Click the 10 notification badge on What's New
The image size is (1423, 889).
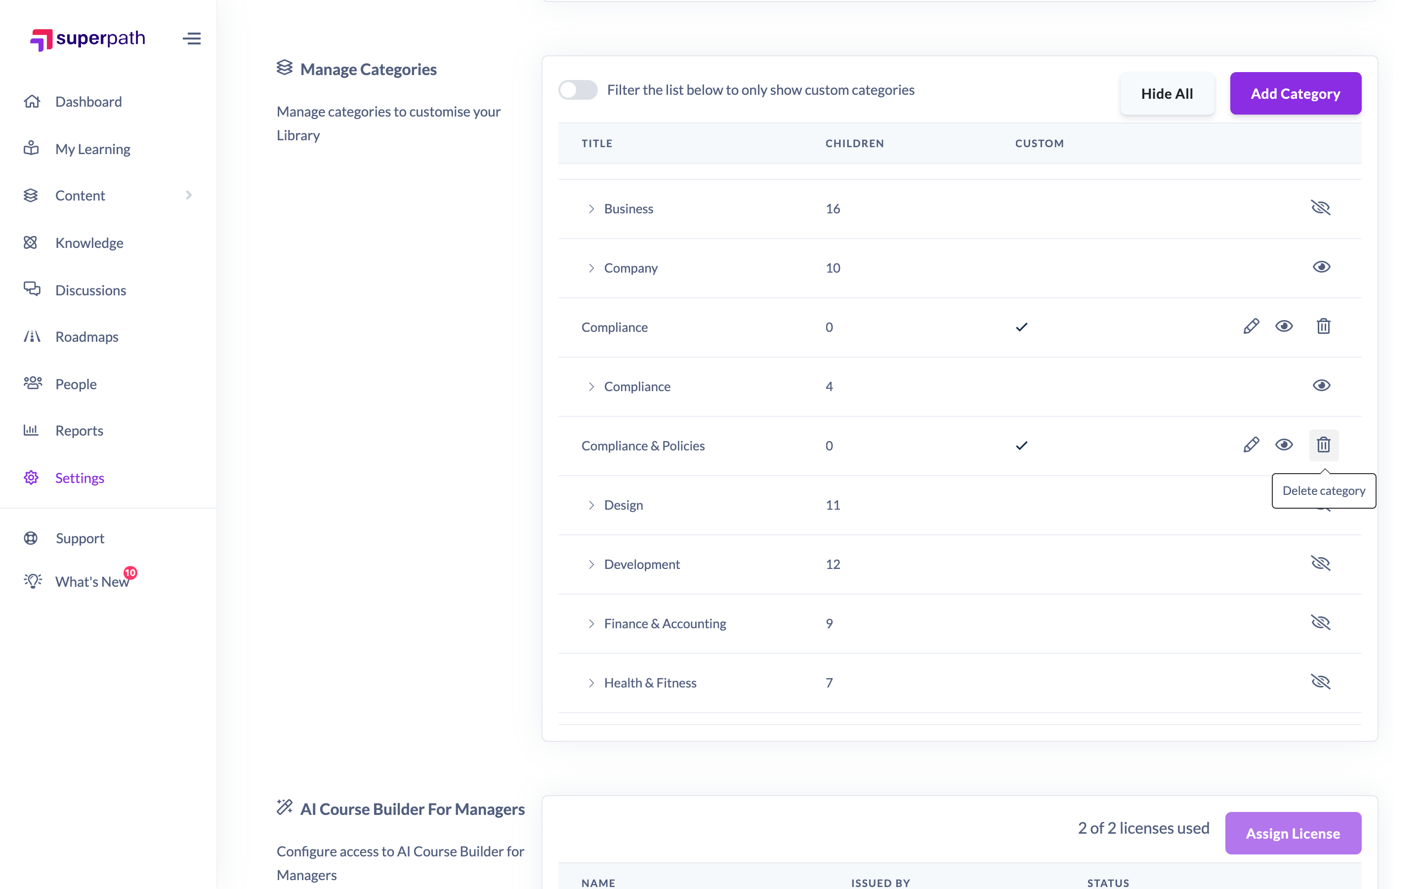click(x=130, y=573)
